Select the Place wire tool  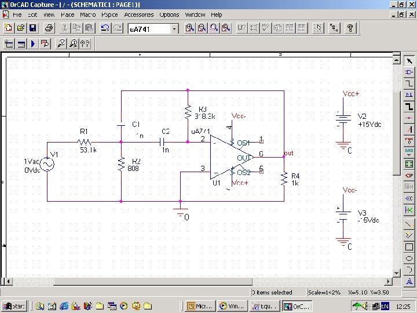coord(409,83)
